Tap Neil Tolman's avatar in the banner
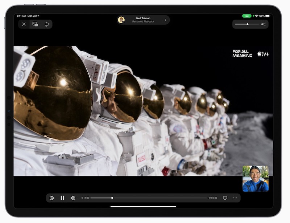Viewport: 290px width, 223px height. click(x=121, y=20)
